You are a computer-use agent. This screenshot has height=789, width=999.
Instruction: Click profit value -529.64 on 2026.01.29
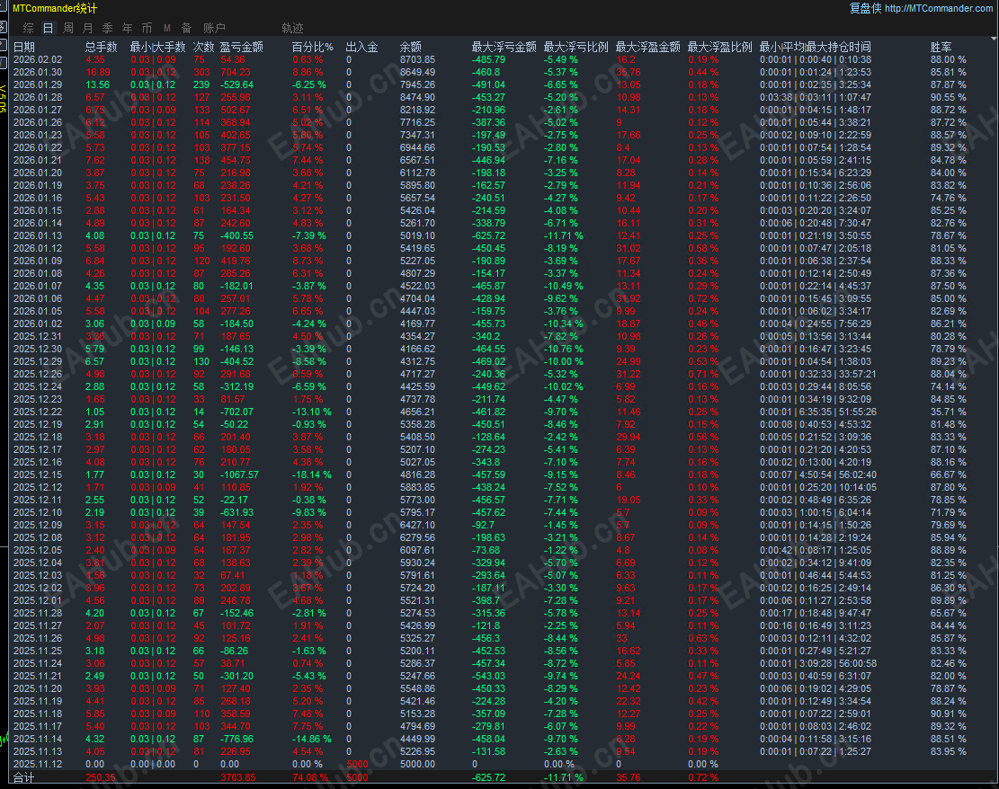[236, 84]
